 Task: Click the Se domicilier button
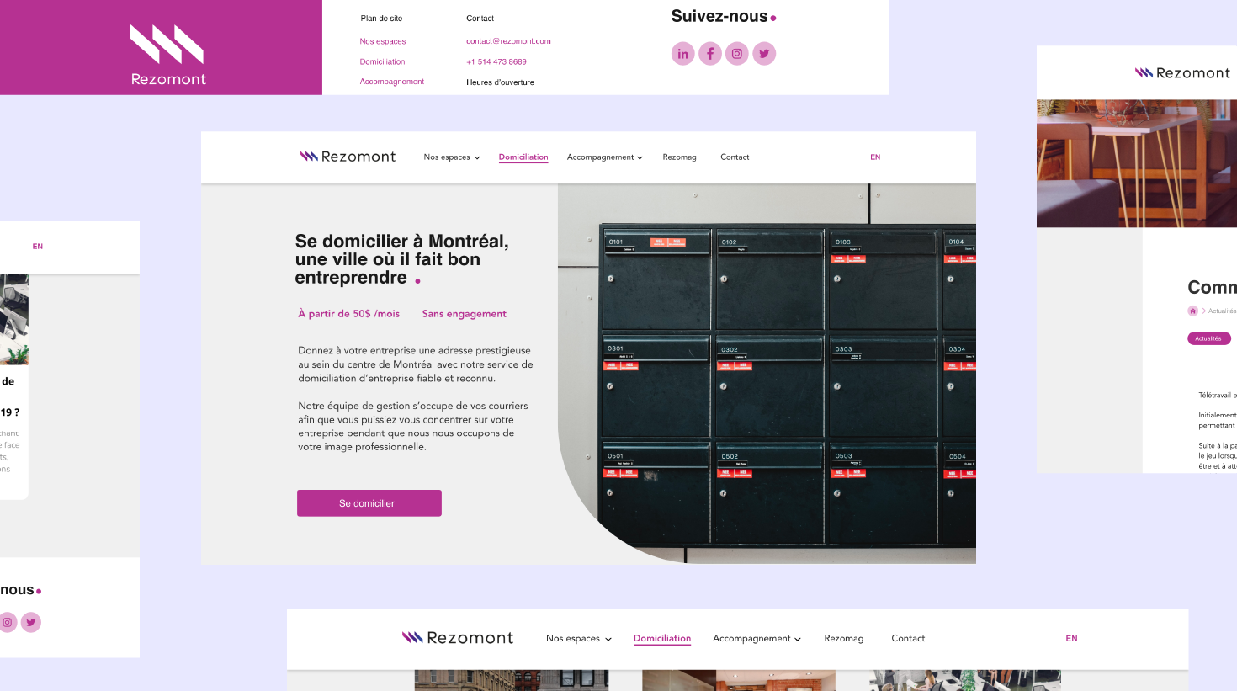pyautogui.click(x=369, y=503)
